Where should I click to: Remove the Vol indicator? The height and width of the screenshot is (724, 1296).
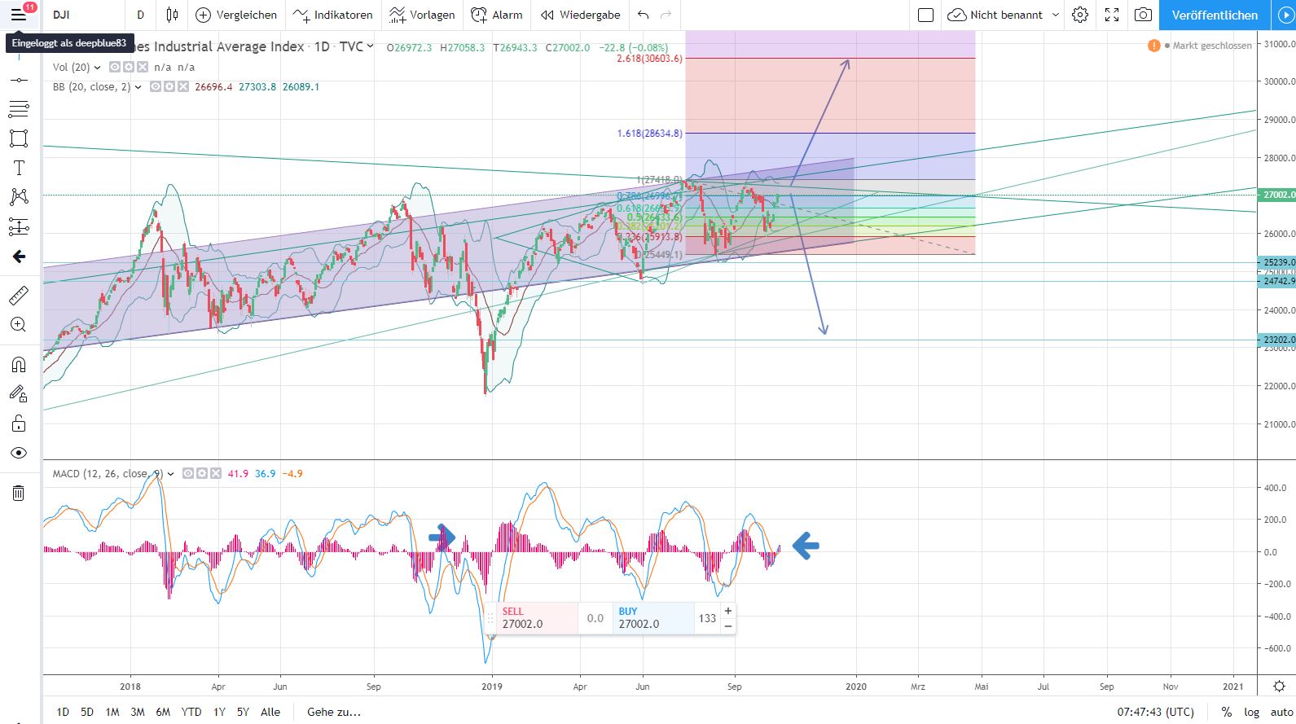click(143, 68)
